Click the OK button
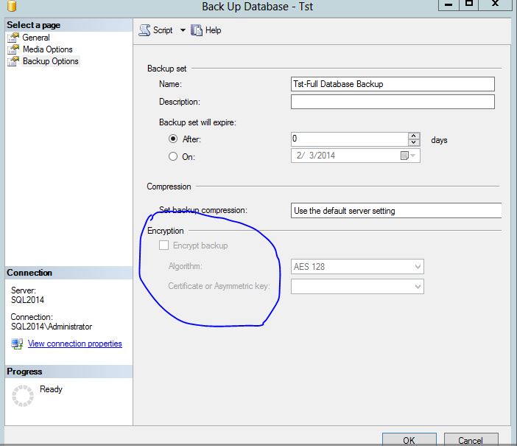The image size is (517, 446). click(409, 439)
